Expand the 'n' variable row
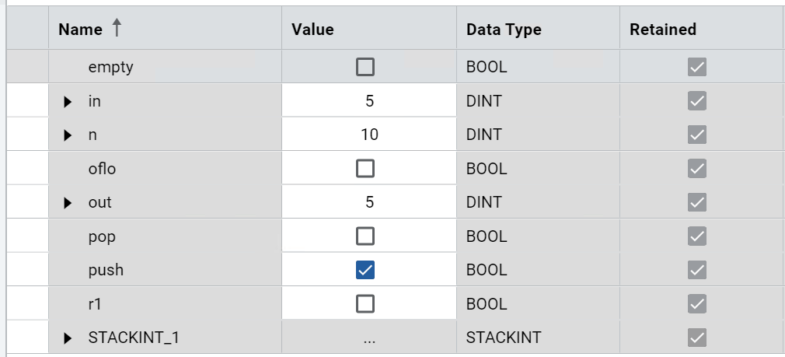785x357 pixels. tap(68, 135)
